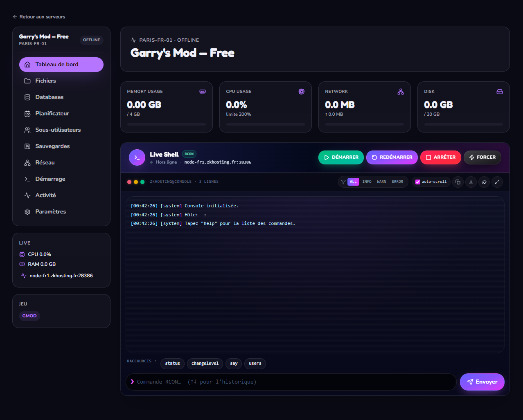Click the network icon in Network card

click(401, 92)
